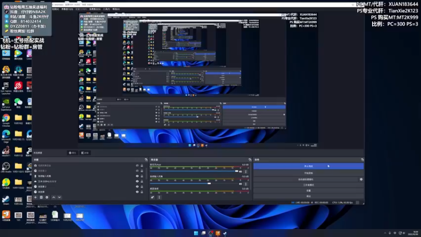Hide the 文本(GDI+) 2 2 2 2 source

point(137,181)
